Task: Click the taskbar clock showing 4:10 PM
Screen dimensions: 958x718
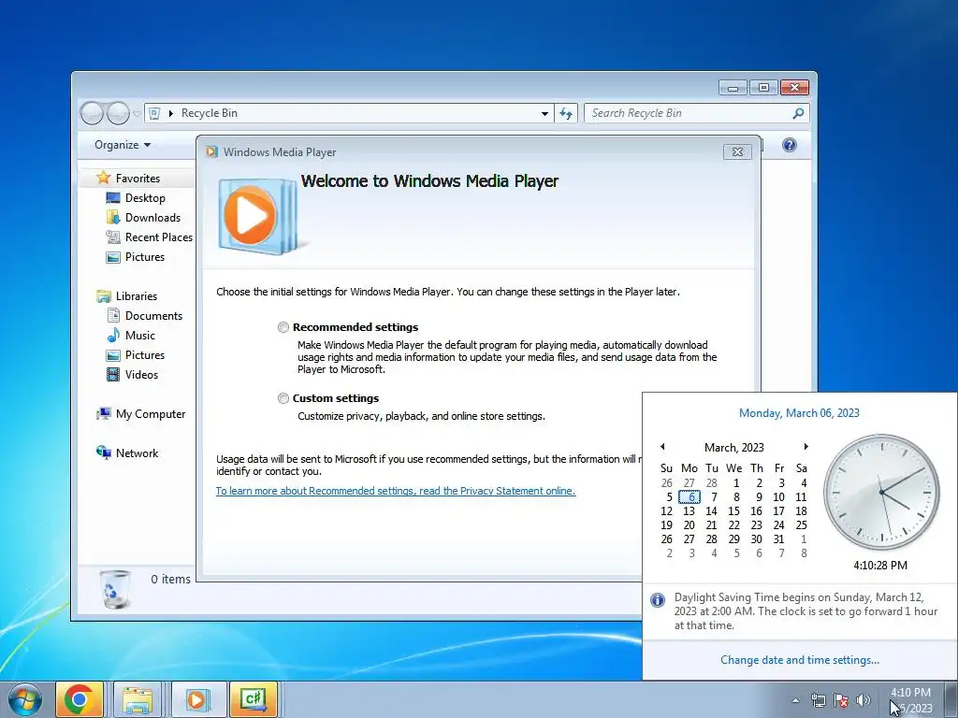Action: [x=911, y=700]
